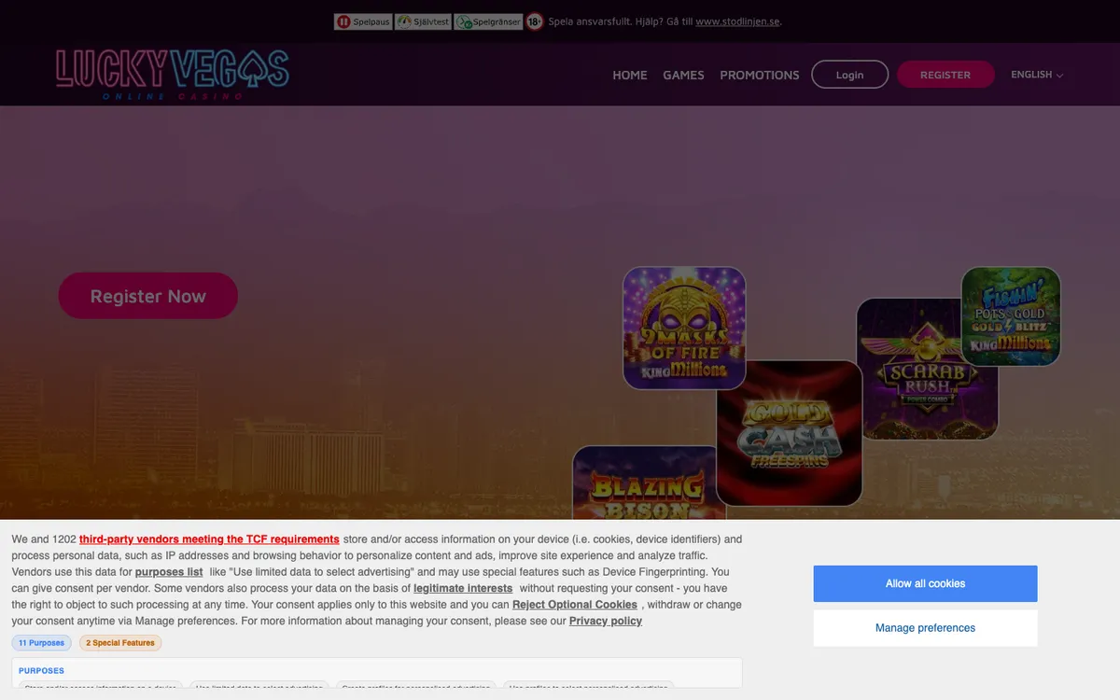The height and width of the screenshot is (700, 1120).
Task: Open the Gold Cash Freespins game tile
Action: click(x=790, y=433)
